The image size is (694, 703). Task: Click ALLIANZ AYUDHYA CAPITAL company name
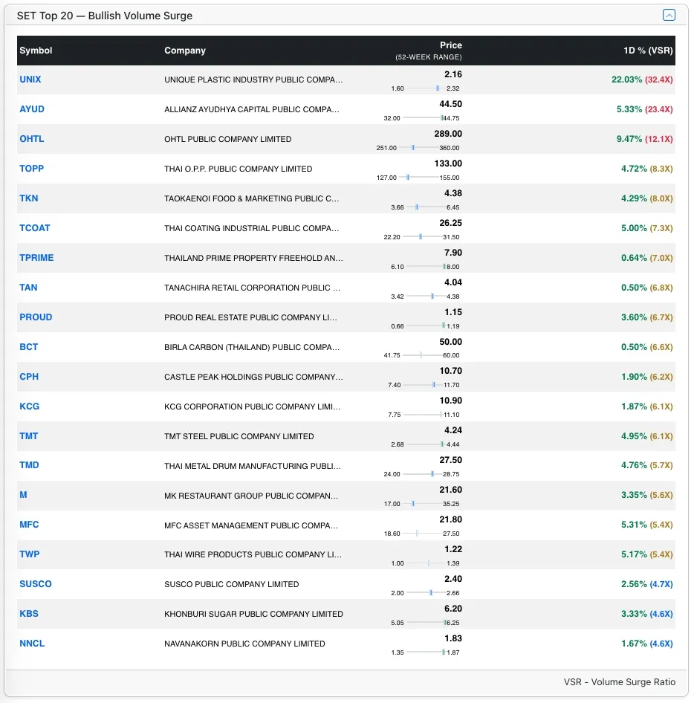click(251, 109)
